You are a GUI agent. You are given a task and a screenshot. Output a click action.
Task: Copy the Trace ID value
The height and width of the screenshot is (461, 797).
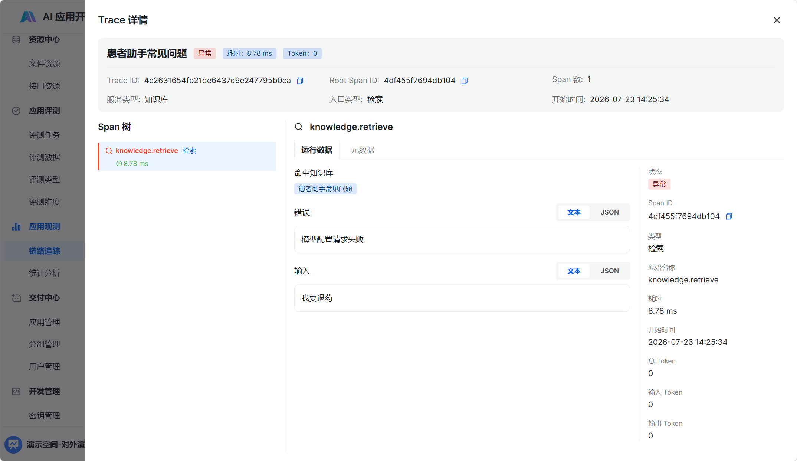(300, 81)
